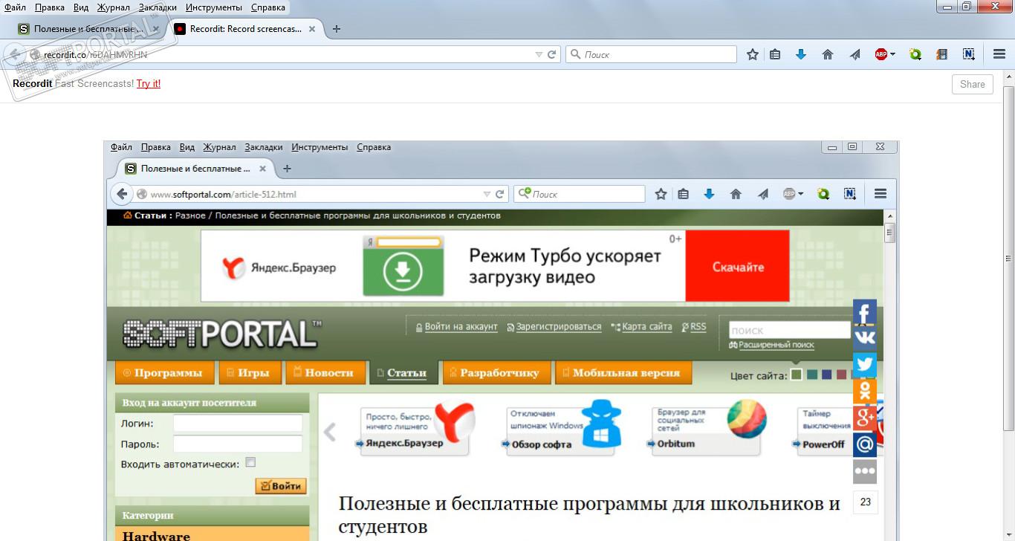The image size is (1015, 541).
Task: Close the Recordit tab
Action: tap(312, 29)
